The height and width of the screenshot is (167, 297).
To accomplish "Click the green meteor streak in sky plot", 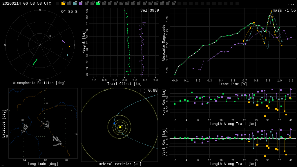I will coord(35,62).
